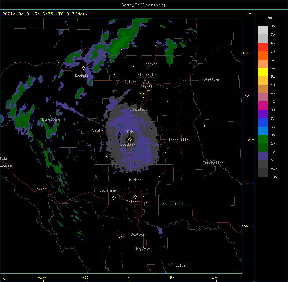Click the dBZ legend heading
288x282 pixels.
[271, 18]
